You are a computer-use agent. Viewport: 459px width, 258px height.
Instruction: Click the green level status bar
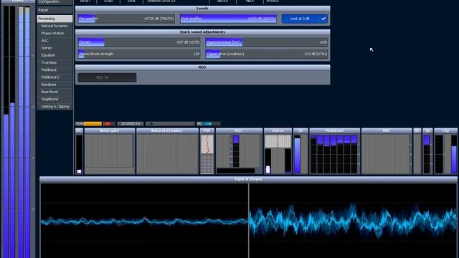coord(170,124)
